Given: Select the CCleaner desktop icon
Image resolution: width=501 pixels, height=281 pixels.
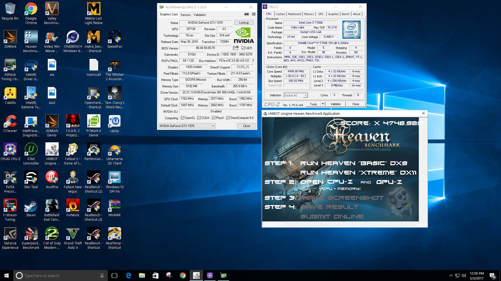Looking at the screenshot, I should pos(10,124).
